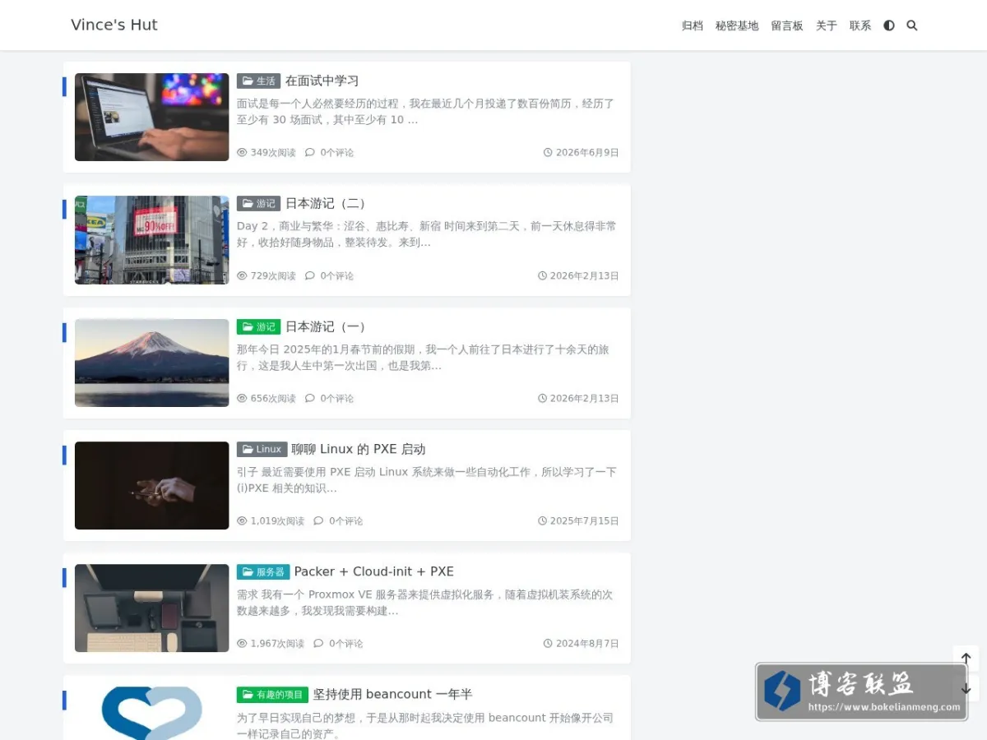987x740 pixels.
Task: Click the scroll-to-top arrow button
Action: (x=966, y=659)
